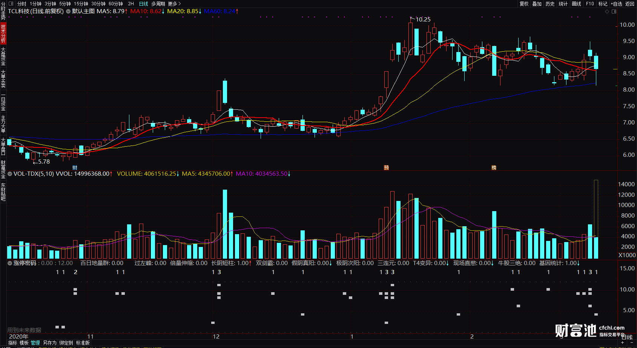This screenshot has width=637, height=348.
Task: Activate the 画线 drawing tool
Action: click(576, 4)
